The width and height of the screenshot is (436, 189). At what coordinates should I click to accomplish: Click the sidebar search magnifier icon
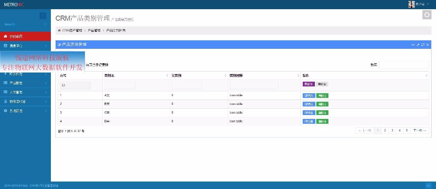(45, 25)
